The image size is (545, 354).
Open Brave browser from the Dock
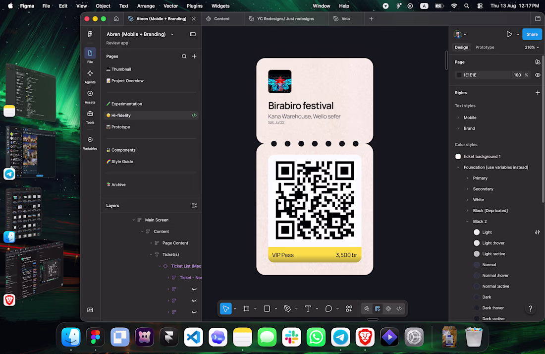point(365,337)
